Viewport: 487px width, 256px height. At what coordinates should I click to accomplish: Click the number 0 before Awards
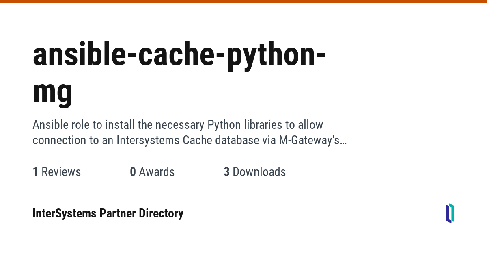click(133, 172)
